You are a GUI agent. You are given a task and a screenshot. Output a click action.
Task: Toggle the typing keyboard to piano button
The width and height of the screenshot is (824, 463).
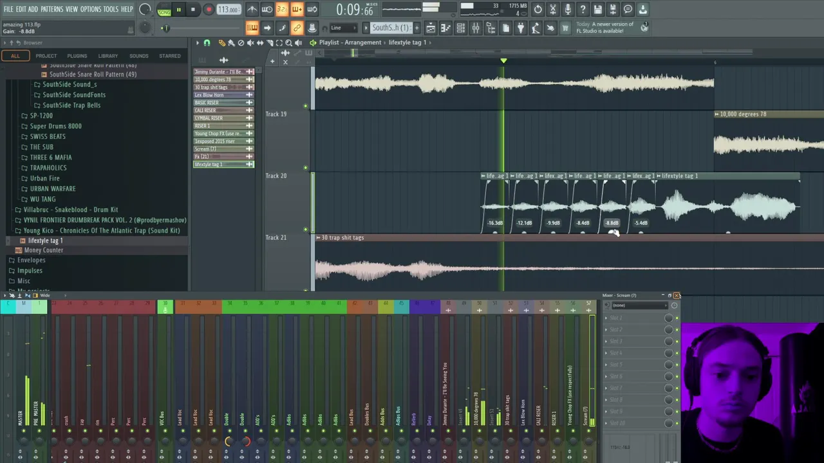pos(252,28)
